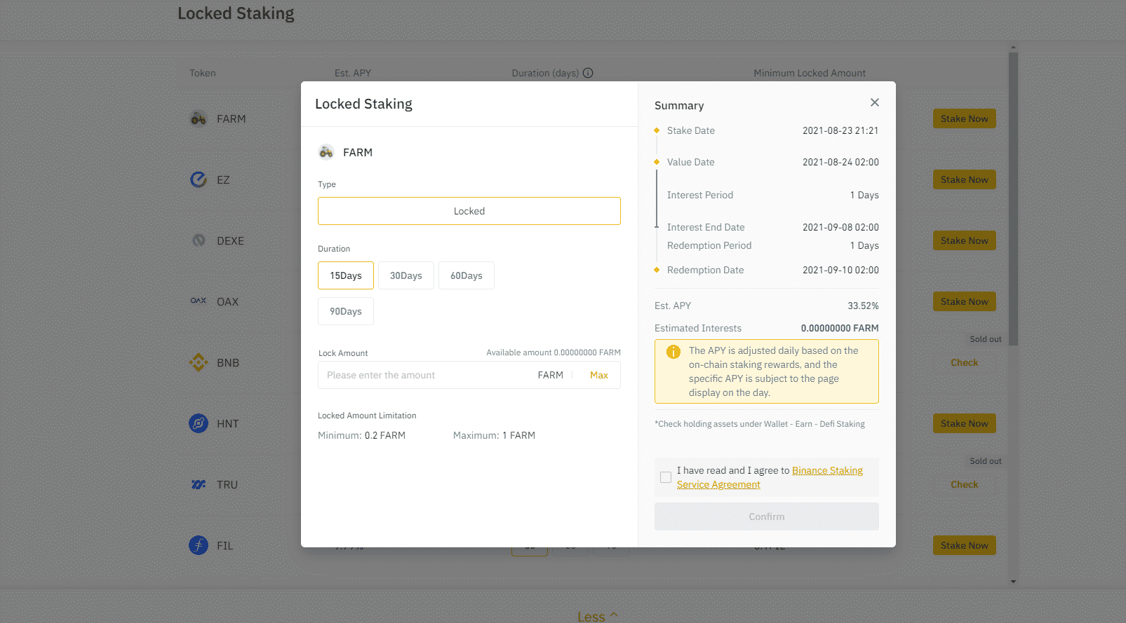The width and height of the screenshot is (1126, 623).
Task: Click the FIL token icon
Action: [199, 545]
